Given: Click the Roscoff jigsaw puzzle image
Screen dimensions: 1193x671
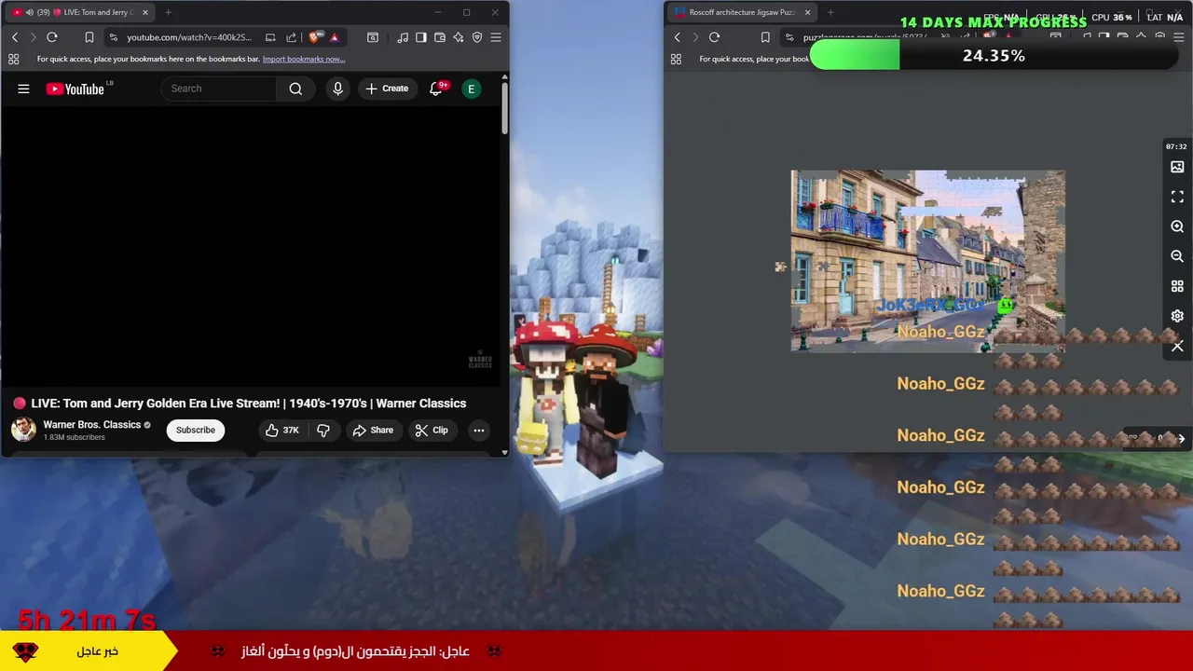Looking at the screenshot, I should (x=927, y=261).
